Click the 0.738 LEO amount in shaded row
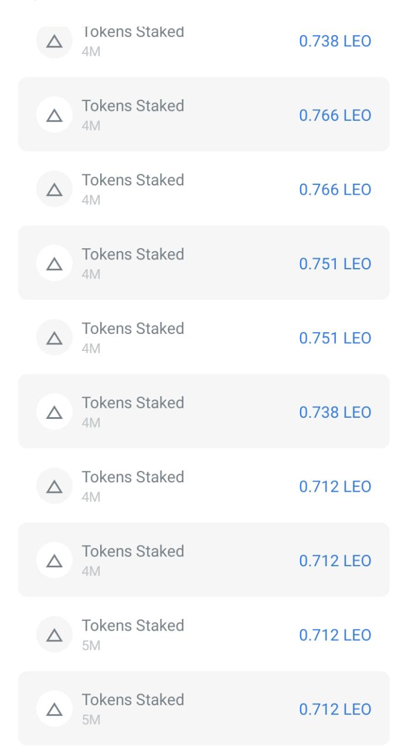The width and height of the screenshot is (408, 751). pyautogui.click(x=335, y=412)
